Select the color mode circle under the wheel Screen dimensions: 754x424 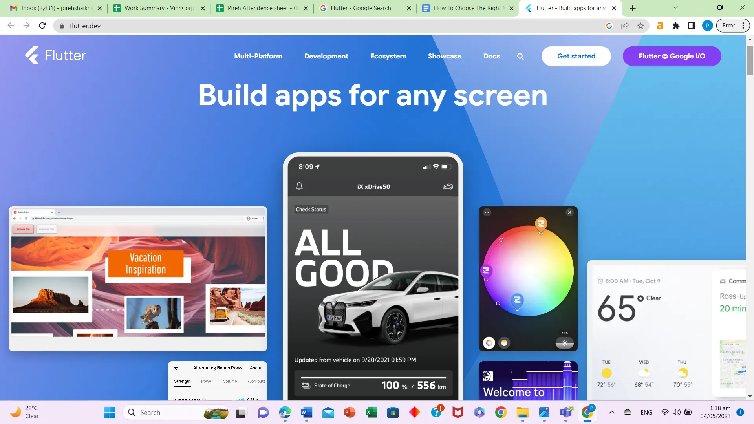[x=489, y=343]
